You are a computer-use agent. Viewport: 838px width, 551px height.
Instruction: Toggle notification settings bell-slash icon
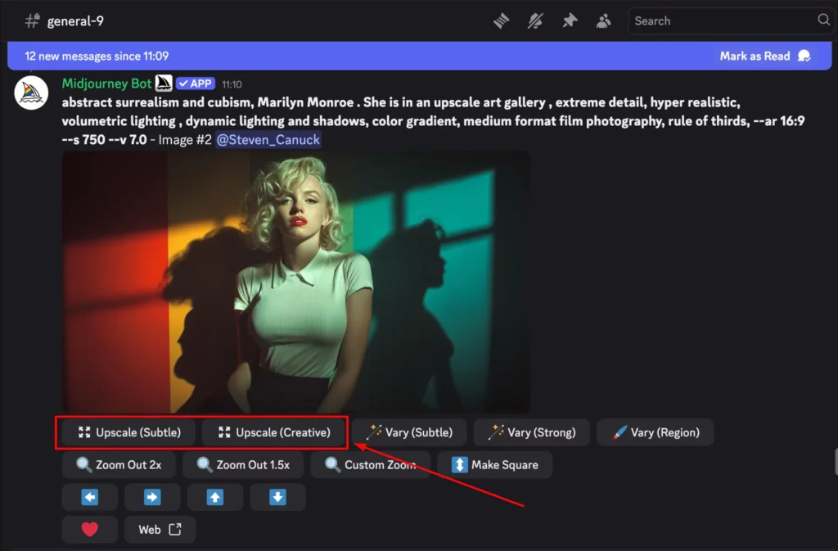(x=535, y=20)
